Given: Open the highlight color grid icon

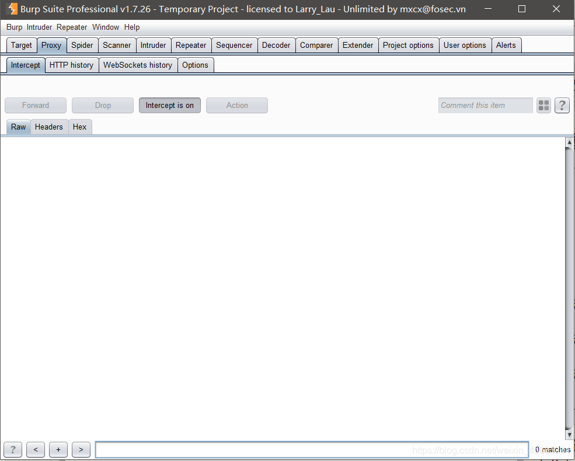Looking at the screenshot, I should pos(544,106).
